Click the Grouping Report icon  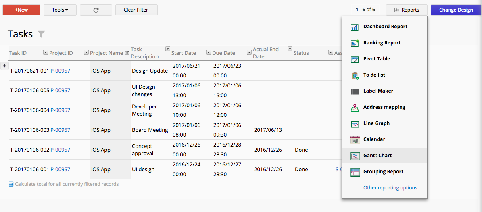pos(355,173)
